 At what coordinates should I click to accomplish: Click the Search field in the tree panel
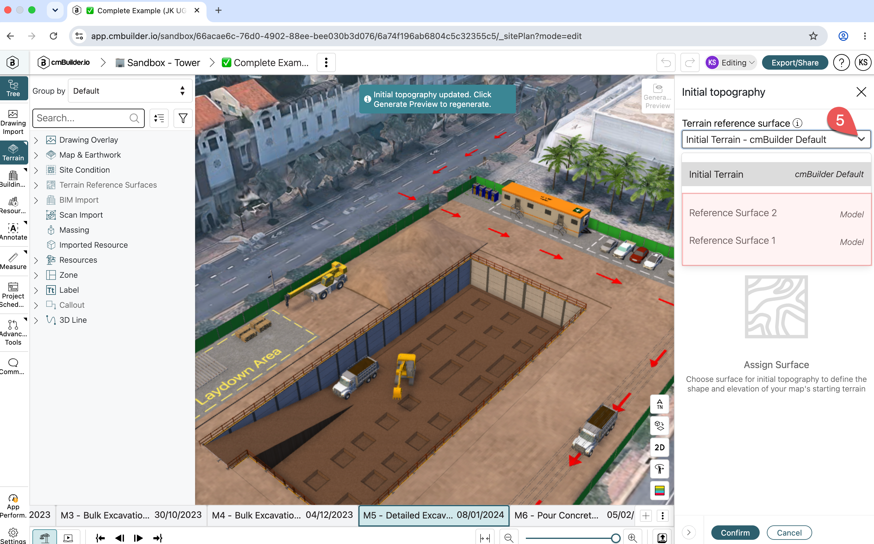click(89, 118)
